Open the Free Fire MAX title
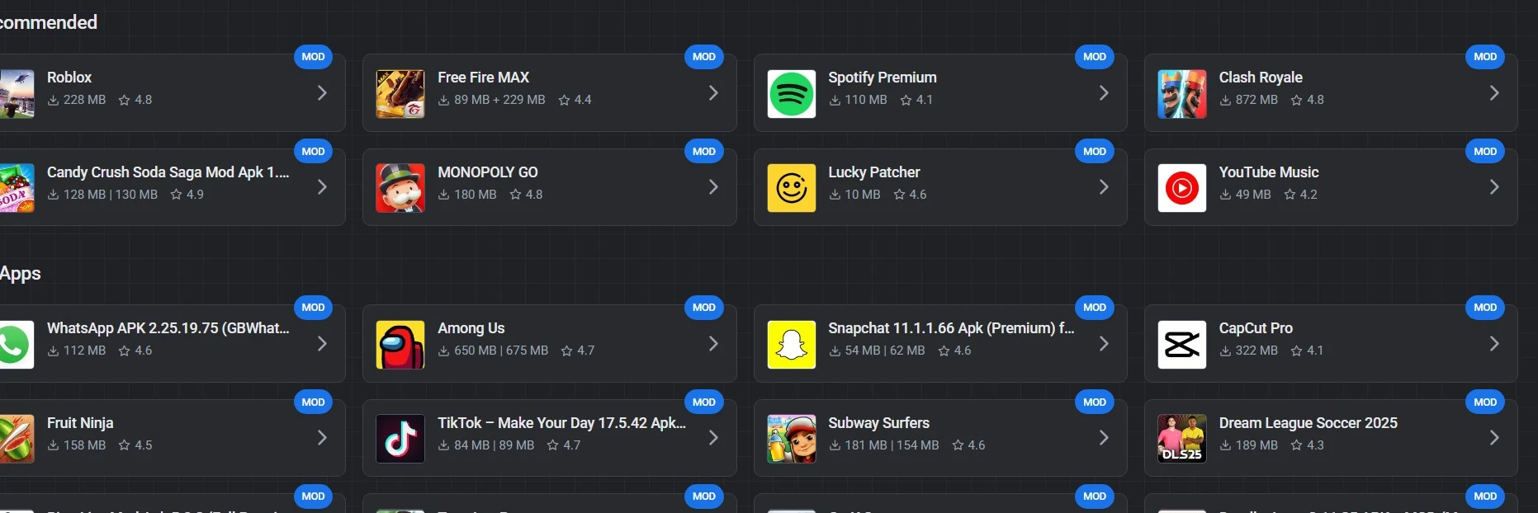Viewport: 1538px width, 513px height. coord(484,78)
